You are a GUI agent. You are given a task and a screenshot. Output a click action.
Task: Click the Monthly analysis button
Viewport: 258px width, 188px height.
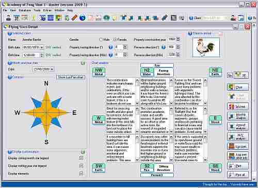click(238, 116)
